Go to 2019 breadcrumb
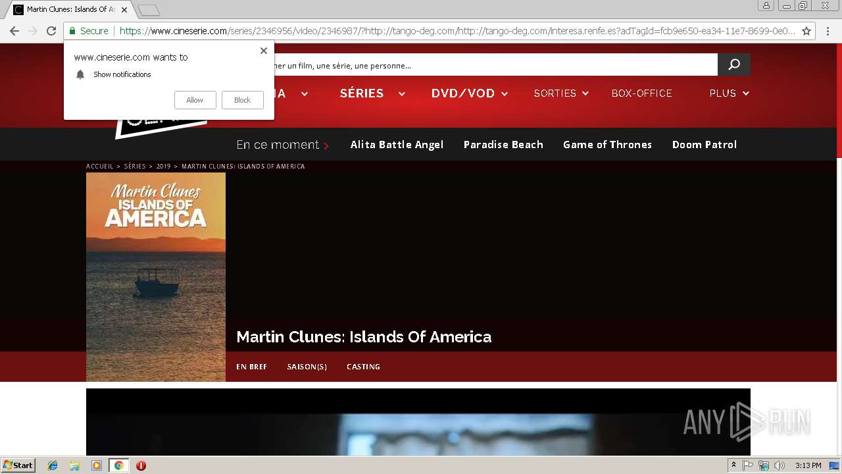The height and width of the screenshot is (474, 842). click(x=163, y=167)
